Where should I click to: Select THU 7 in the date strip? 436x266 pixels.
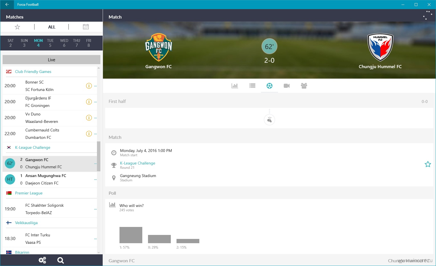pyautogui.click(x=76, y=43)
